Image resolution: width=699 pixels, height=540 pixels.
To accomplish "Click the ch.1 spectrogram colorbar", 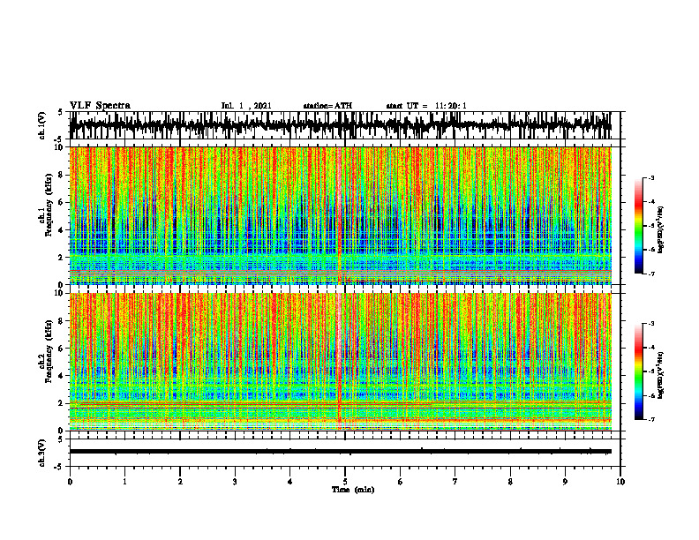I will click(x=639, y=226).
